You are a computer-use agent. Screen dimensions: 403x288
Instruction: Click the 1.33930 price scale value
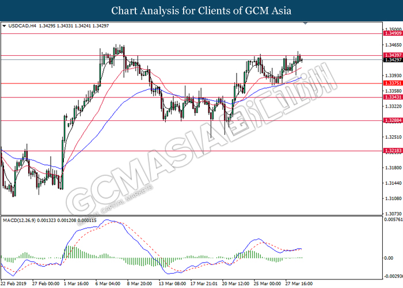pyautogui.click(x=393, y=75)
